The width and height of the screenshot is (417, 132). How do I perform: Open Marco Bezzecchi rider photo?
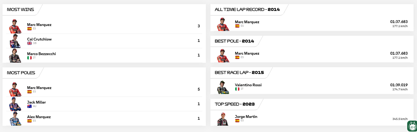click(15, 55)
